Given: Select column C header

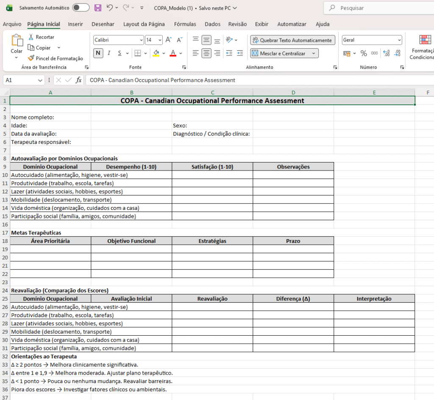Looking at the screenshot, I should point(212,93).
